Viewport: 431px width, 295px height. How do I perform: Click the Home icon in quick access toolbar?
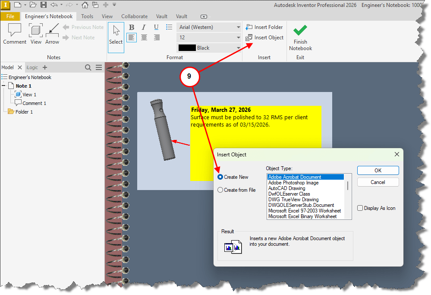coord(85,5)
